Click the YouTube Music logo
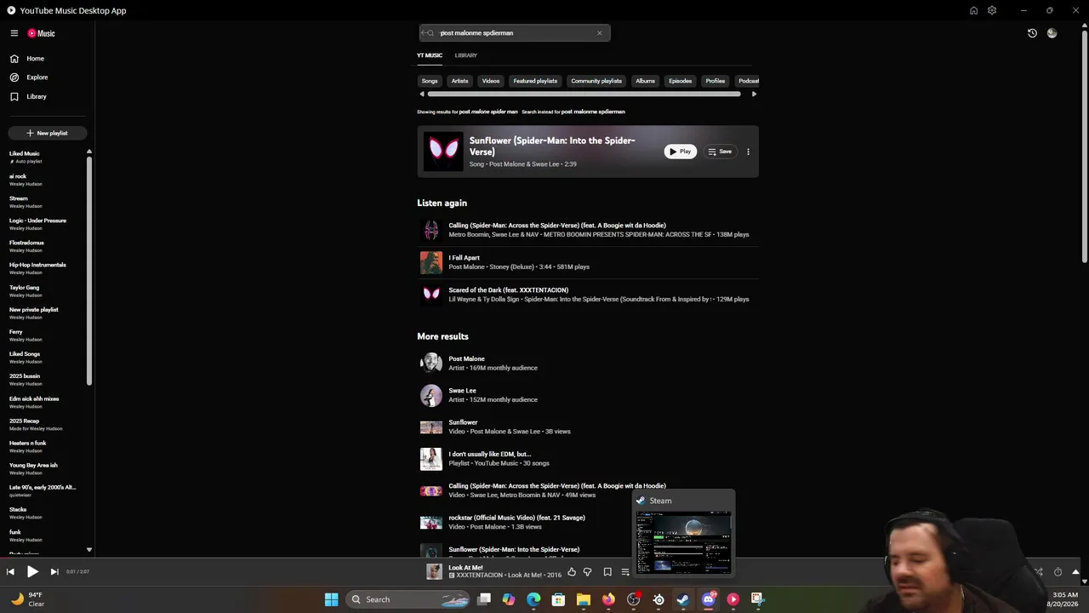The width and height of the screenshot is (1089, 613). tap(41, 33)
